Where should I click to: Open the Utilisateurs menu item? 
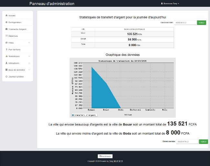(14, 63)
